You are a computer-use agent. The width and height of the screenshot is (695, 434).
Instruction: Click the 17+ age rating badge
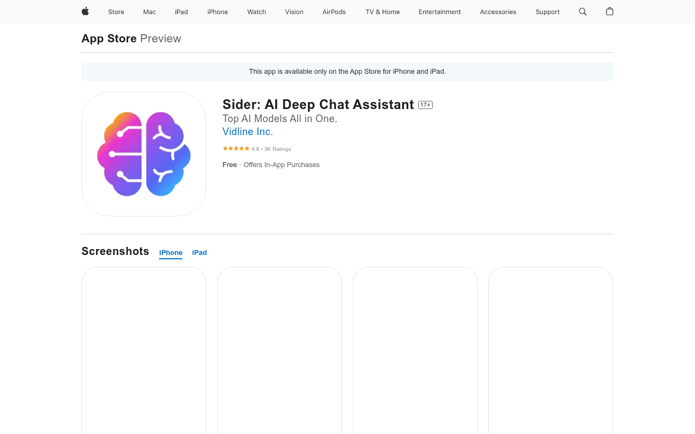click(x=425, y=105)
